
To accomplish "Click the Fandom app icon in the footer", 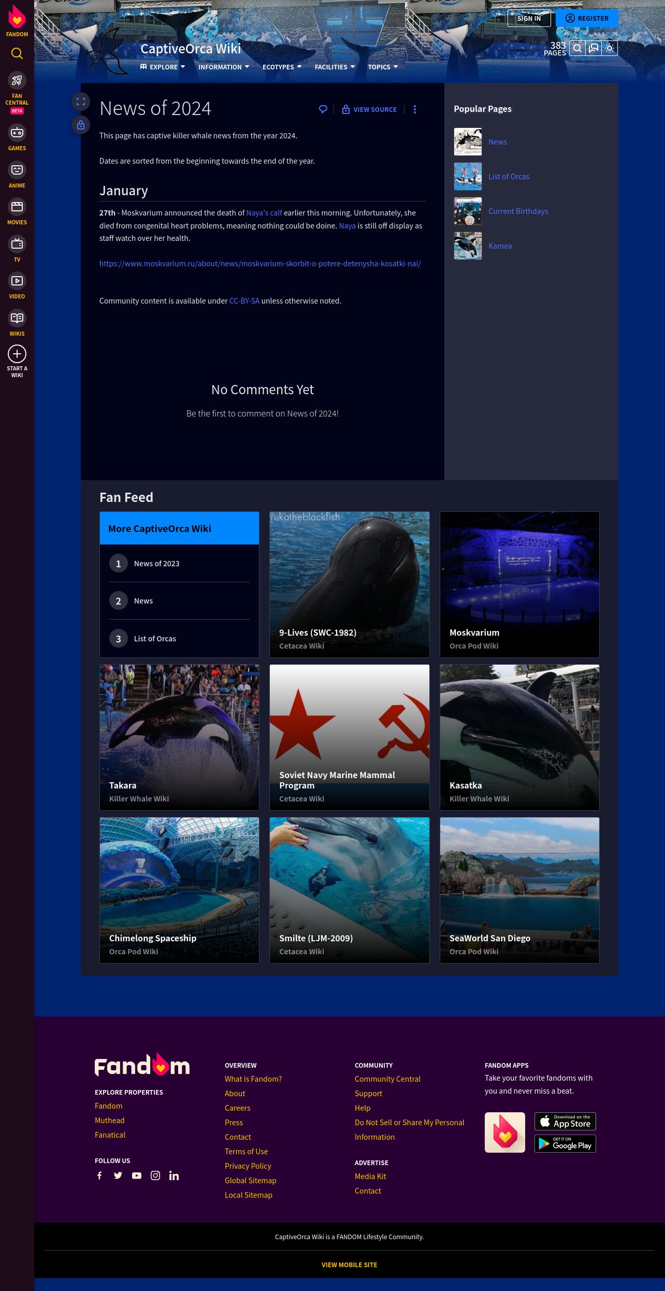I will [x=505, y=1132].
